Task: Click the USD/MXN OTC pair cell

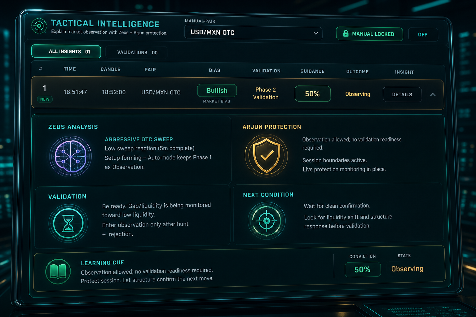Action: [161, 93]
